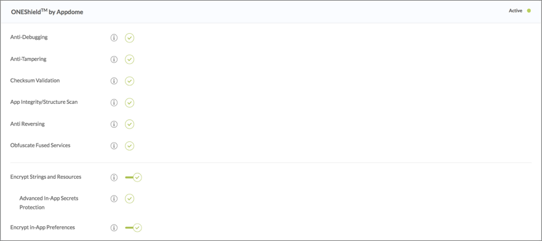Click info icon for App Integrity/Structure Scan
This screenshot has width=542, height=241.
114,103
